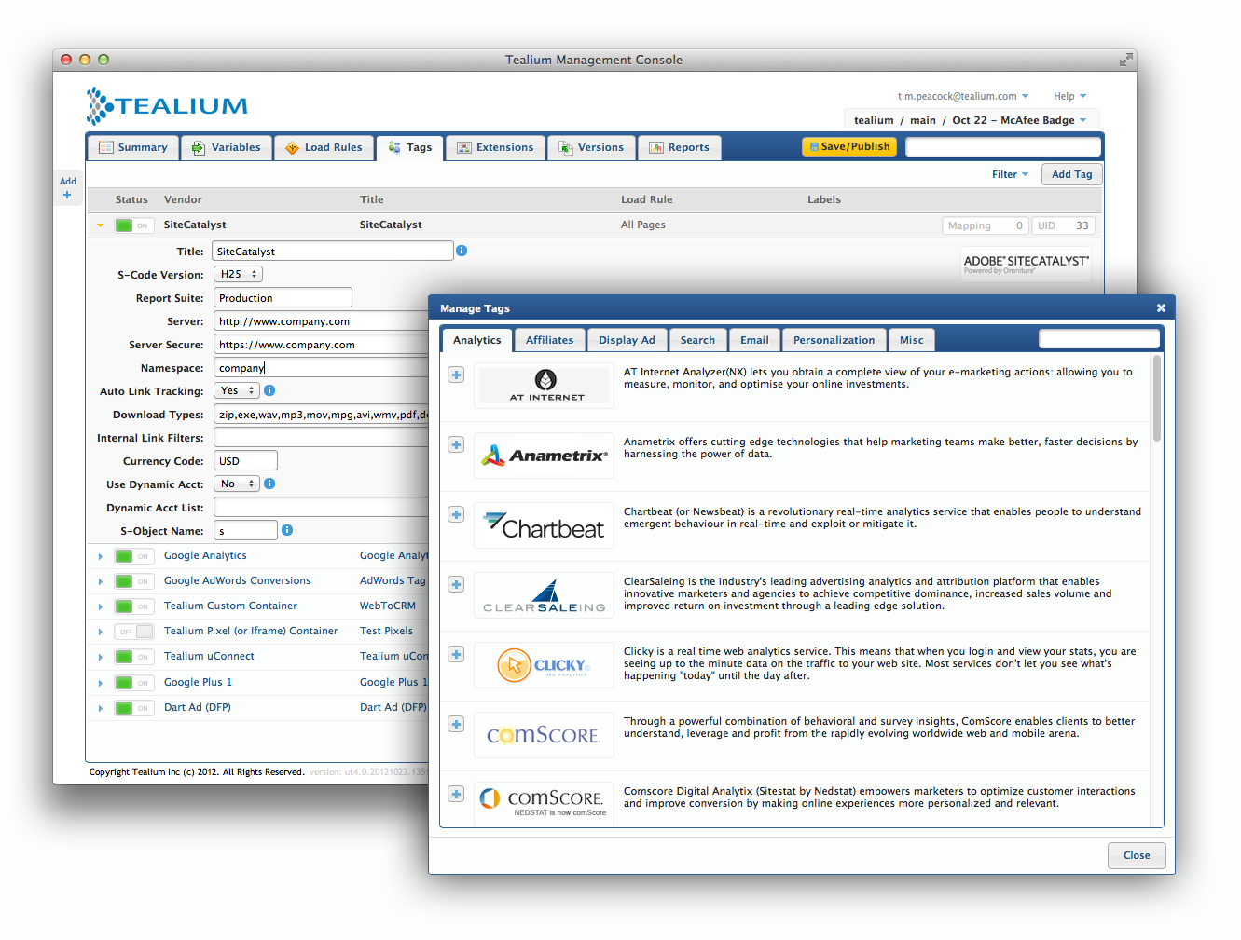The width and height of the screenshot is (1241, 940).
Task: Add the Chartbeat tag via plus icon
Action: [x=456, y=514]
